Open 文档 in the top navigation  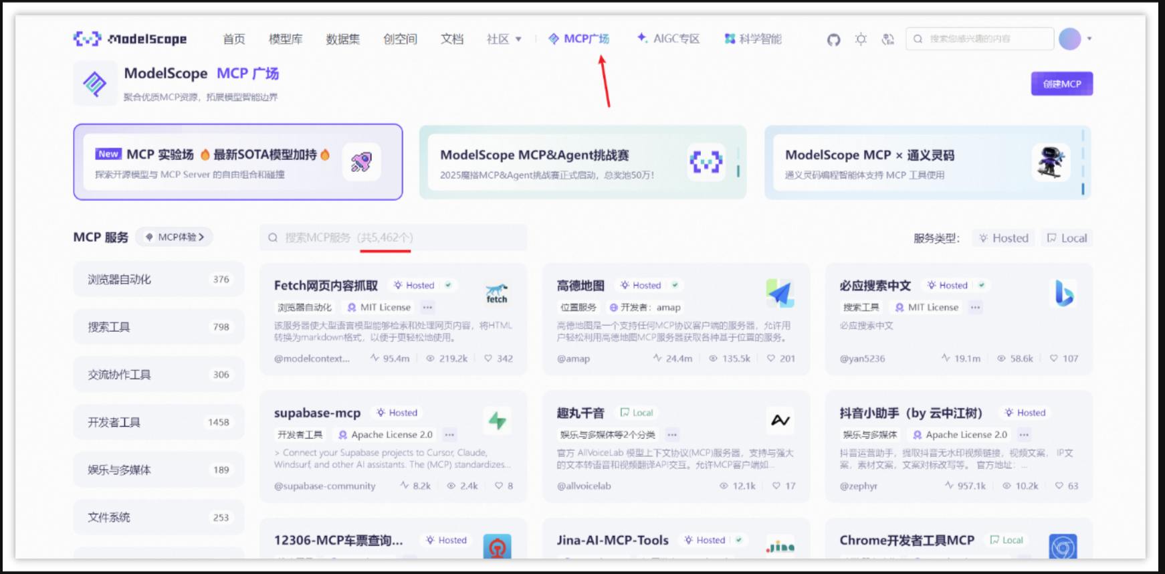tap(452, 39)
